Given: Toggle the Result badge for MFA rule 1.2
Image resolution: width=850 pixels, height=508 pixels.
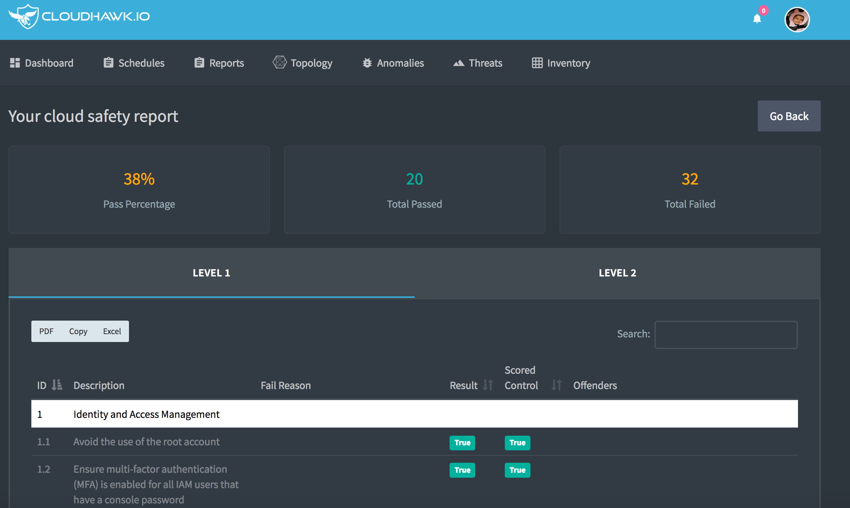Looking at the screenshot, I should point(462,470).
